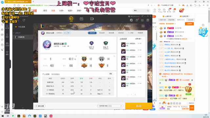Screen dimensions: 210x118
Task: Switch to the 个人荣誉 profile tab
Action: click(131, 33)
